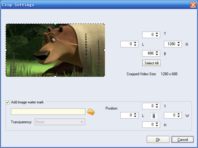The height and width of the screenshot is (148, 198).
Task: Click the Cancel button
Action: 183,139
